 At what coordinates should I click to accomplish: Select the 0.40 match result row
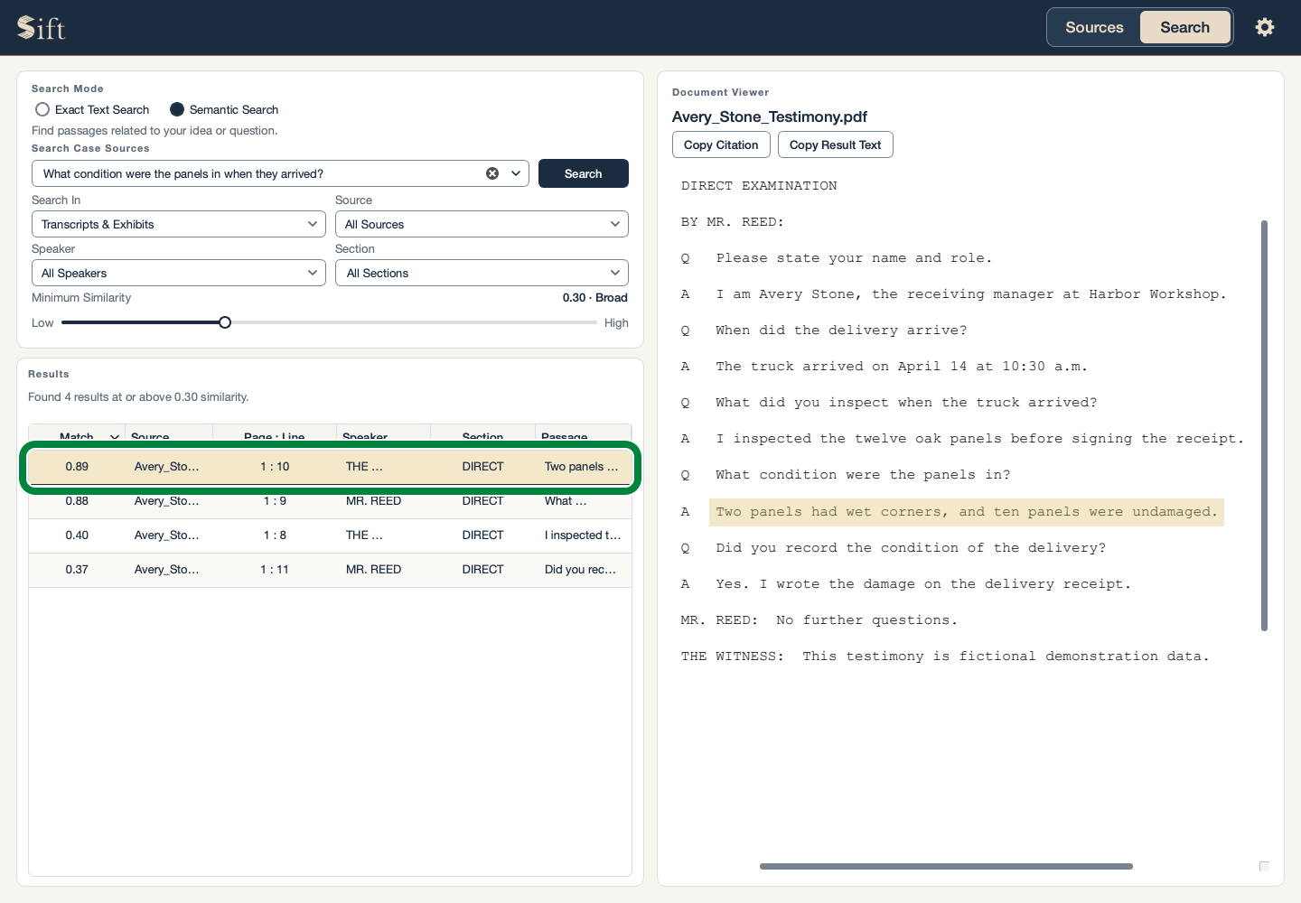pos(330,535)
